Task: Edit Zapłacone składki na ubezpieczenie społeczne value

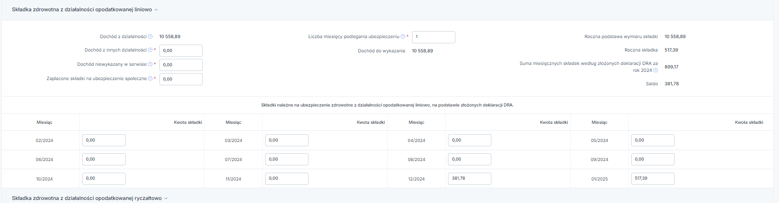Action: click(181, 79)
